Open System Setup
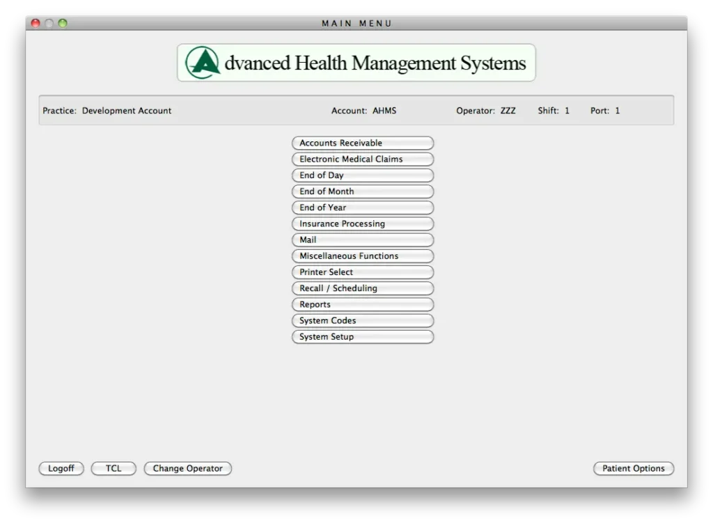The width and height of the screenshot is (713, 523). (362, 336)
